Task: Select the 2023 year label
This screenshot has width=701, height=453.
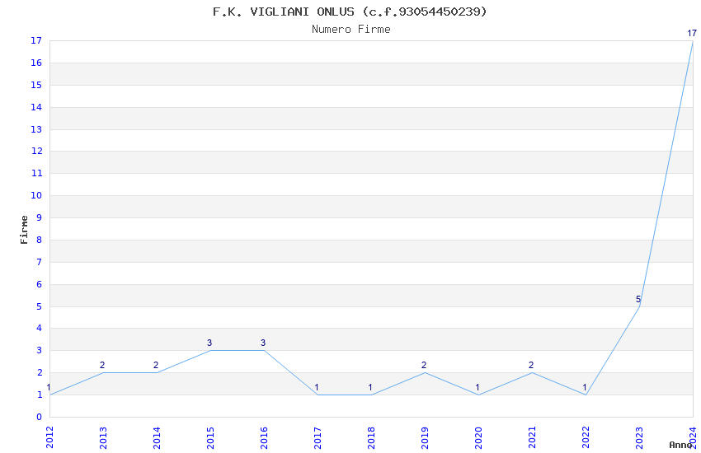Action: coord(640,437)
